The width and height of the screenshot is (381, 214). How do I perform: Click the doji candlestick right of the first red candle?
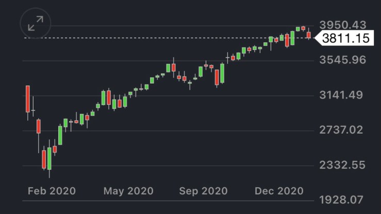33,110
